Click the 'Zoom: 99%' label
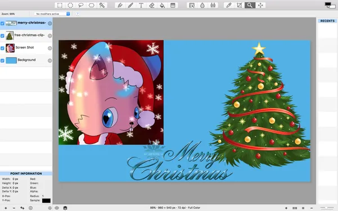This screenshot has width=338, height=211. 8,14
